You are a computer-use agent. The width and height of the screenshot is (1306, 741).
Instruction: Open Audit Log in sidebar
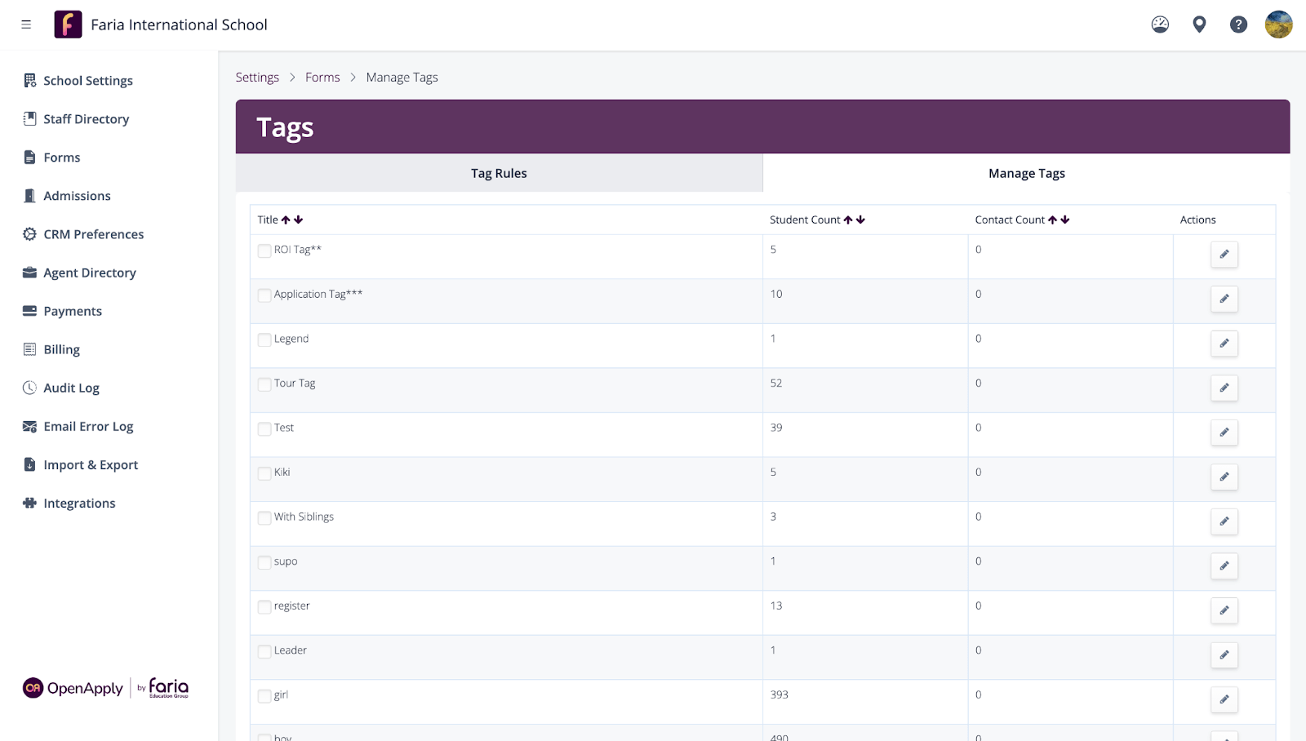tap(71, 388)
